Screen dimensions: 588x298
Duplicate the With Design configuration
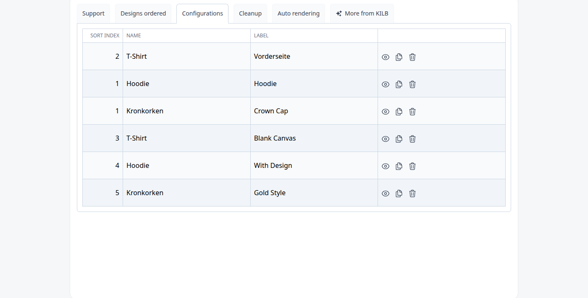pos(399,166)
